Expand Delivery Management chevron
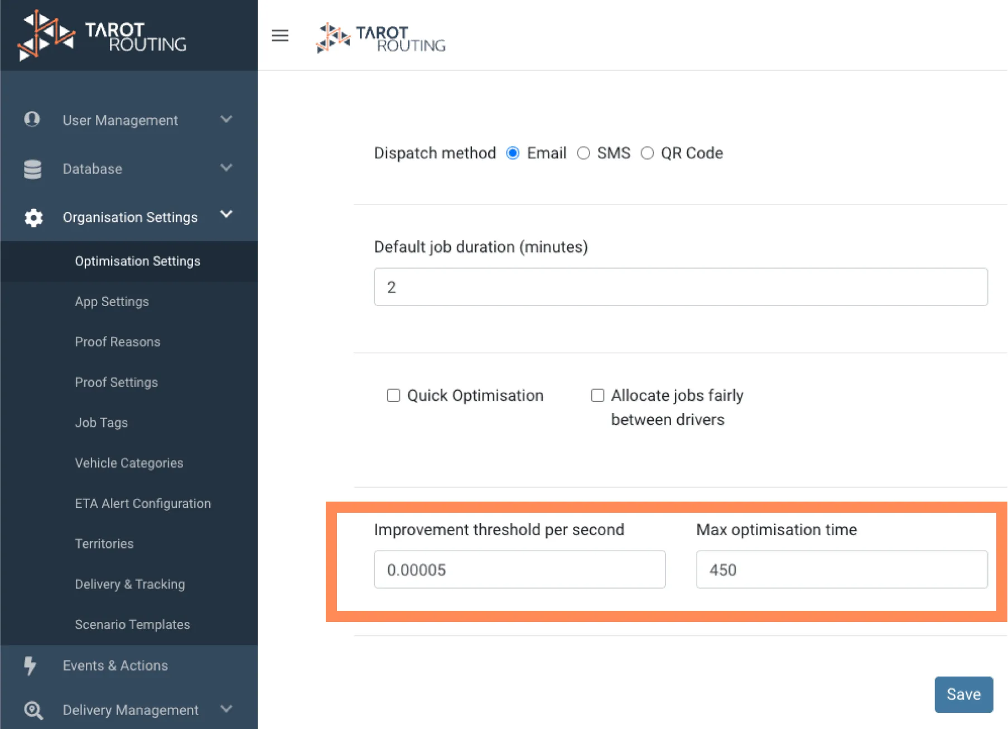 coord(226,709)
